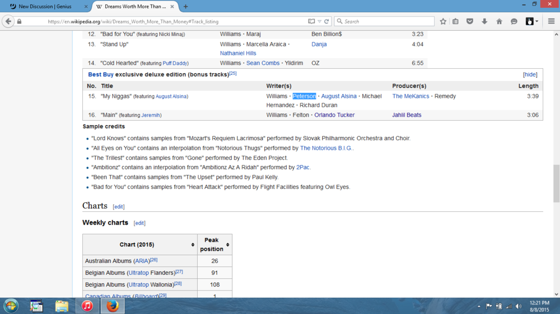Click the scrollbar down arrow
560x314 pixels.
(557, 294)
